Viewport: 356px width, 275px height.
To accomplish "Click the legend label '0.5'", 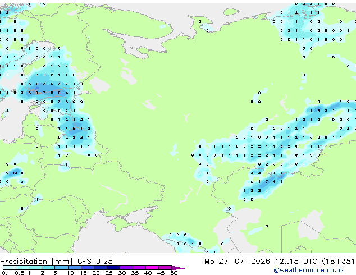I will [19, 273].
